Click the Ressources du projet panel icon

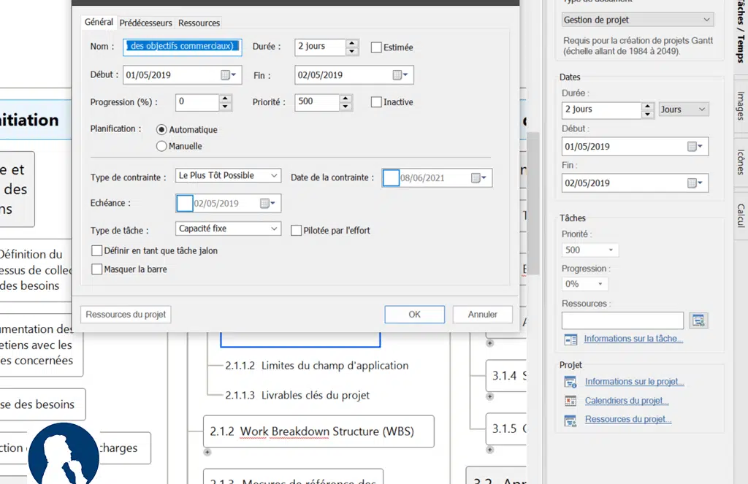570,420
